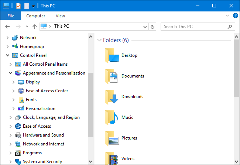240x165 pixels.
Task: Collapse the Control Panel tree node
Action: [x=7, y=55]
